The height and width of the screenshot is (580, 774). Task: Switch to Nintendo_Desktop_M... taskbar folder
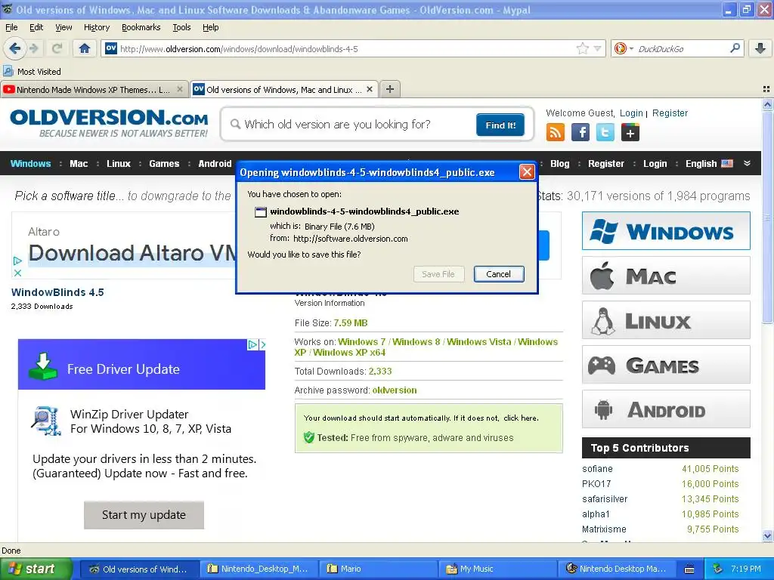[x=259, y=569]
